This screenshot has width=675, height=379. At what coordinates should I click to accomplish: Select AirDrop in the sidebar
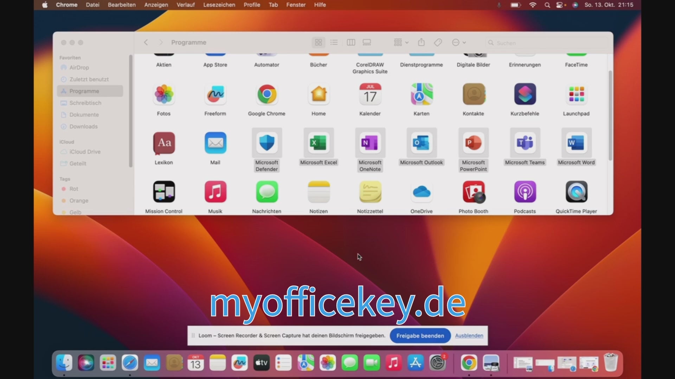click(90, 67)
